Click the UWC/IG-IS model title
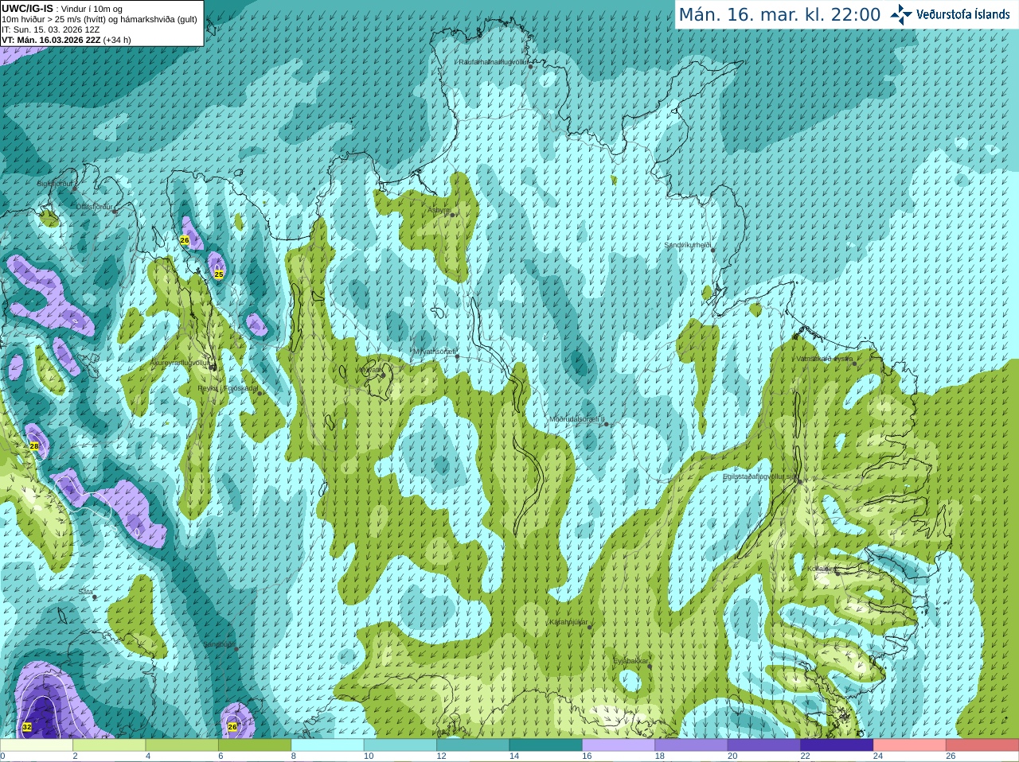Viewport: 1019px width, 762px height. [27, 9]
